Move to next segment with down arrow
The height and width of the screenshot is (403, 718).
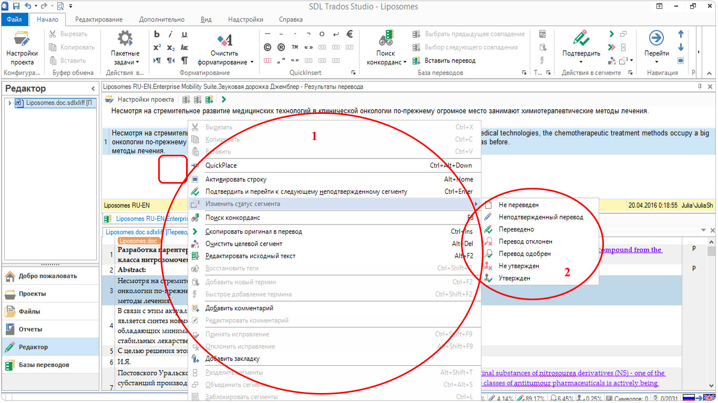tap(681, 47)
